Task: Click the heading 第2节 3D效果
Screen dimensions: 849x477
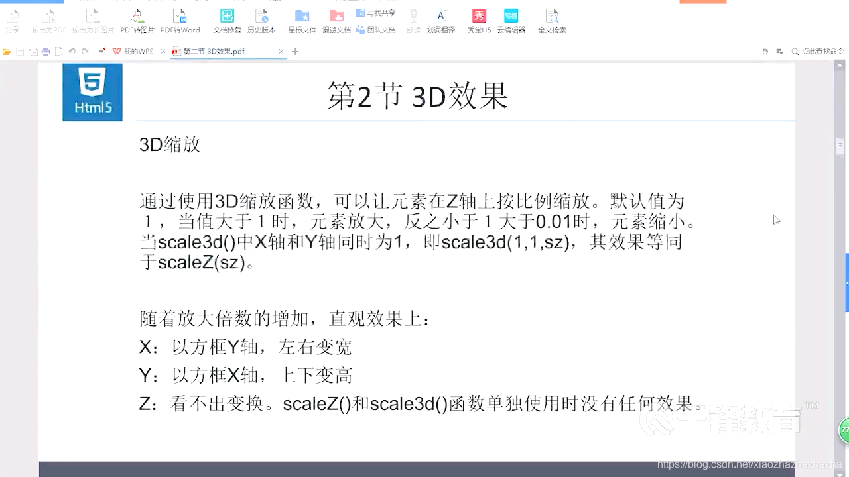Action: 417,96
